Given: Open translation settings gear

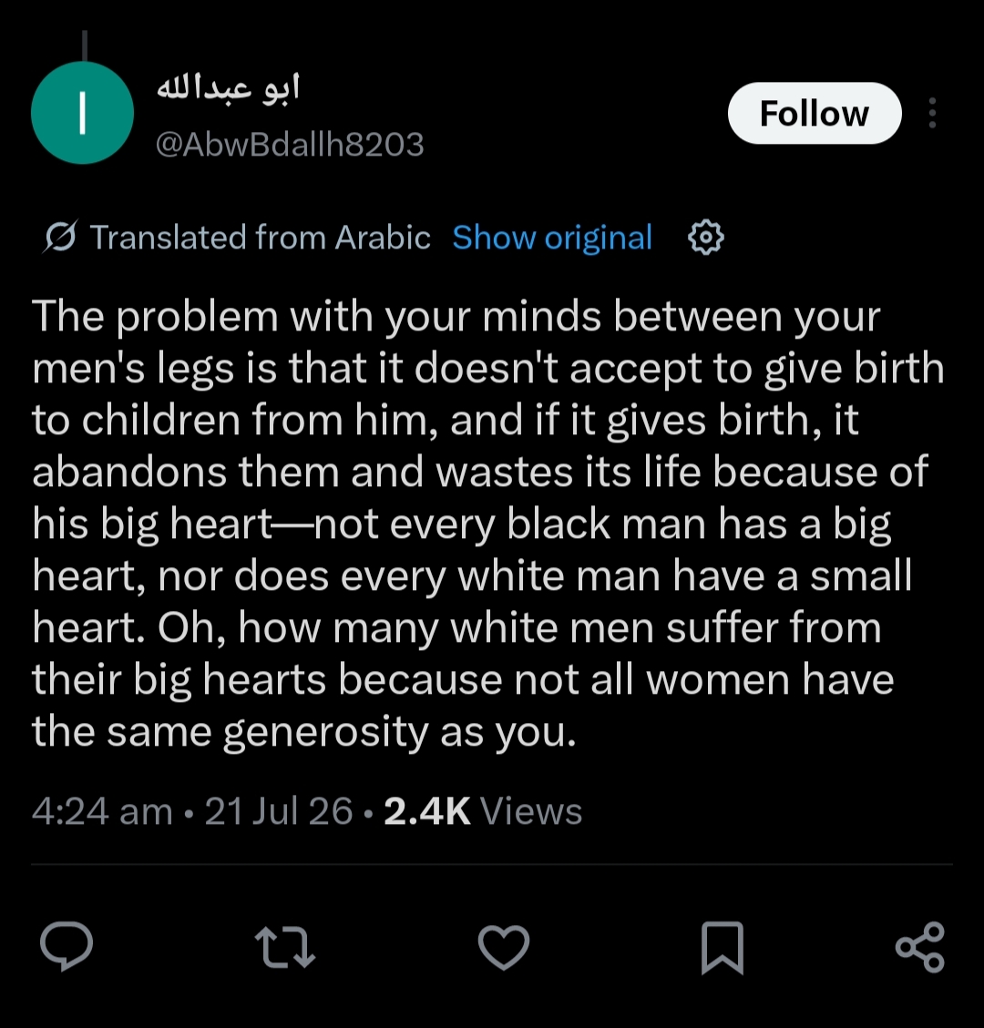Looking at the screenshot, I should point(706,237).
